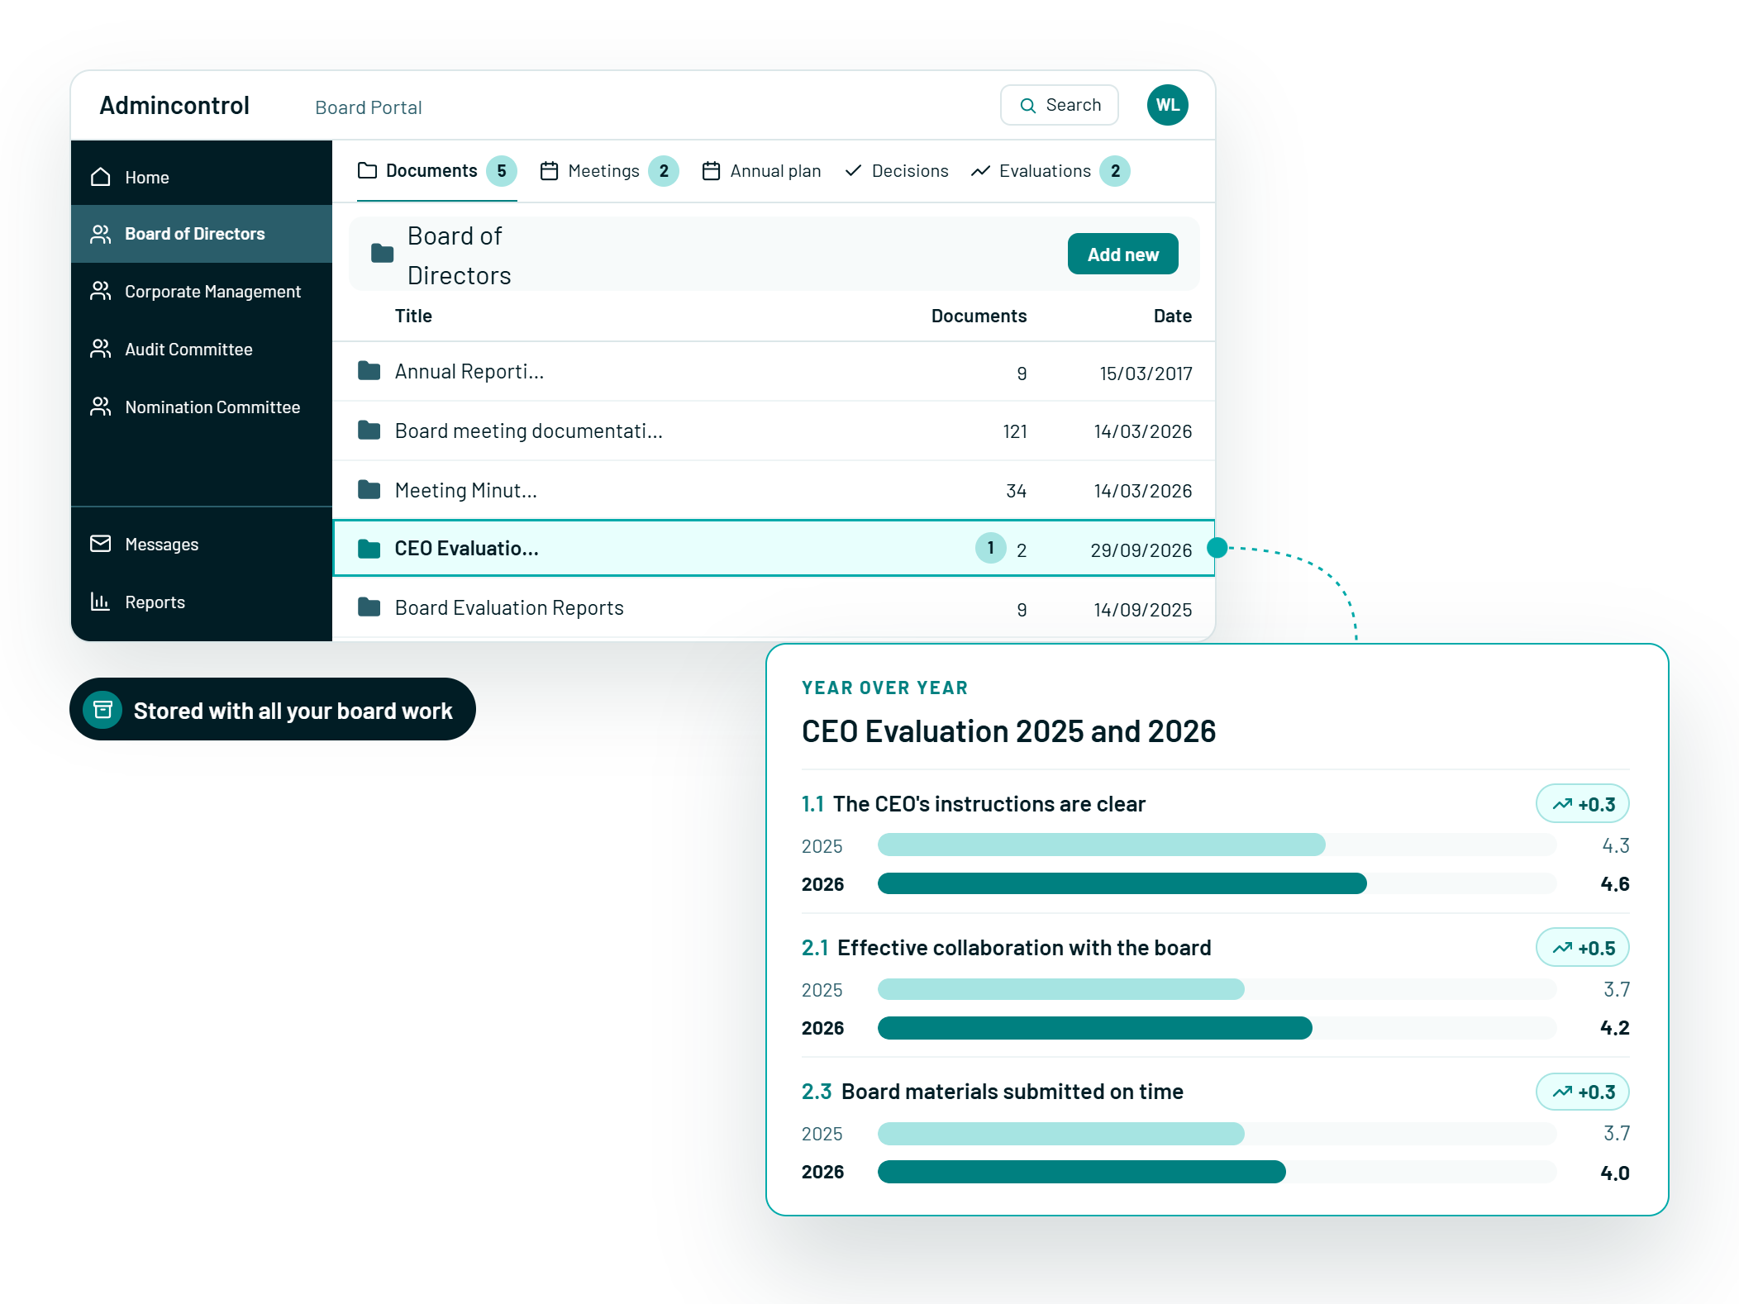This screenshot has height=1304, width=1739.
Task: Click the Board of Directors people icon
Action: 100,234
